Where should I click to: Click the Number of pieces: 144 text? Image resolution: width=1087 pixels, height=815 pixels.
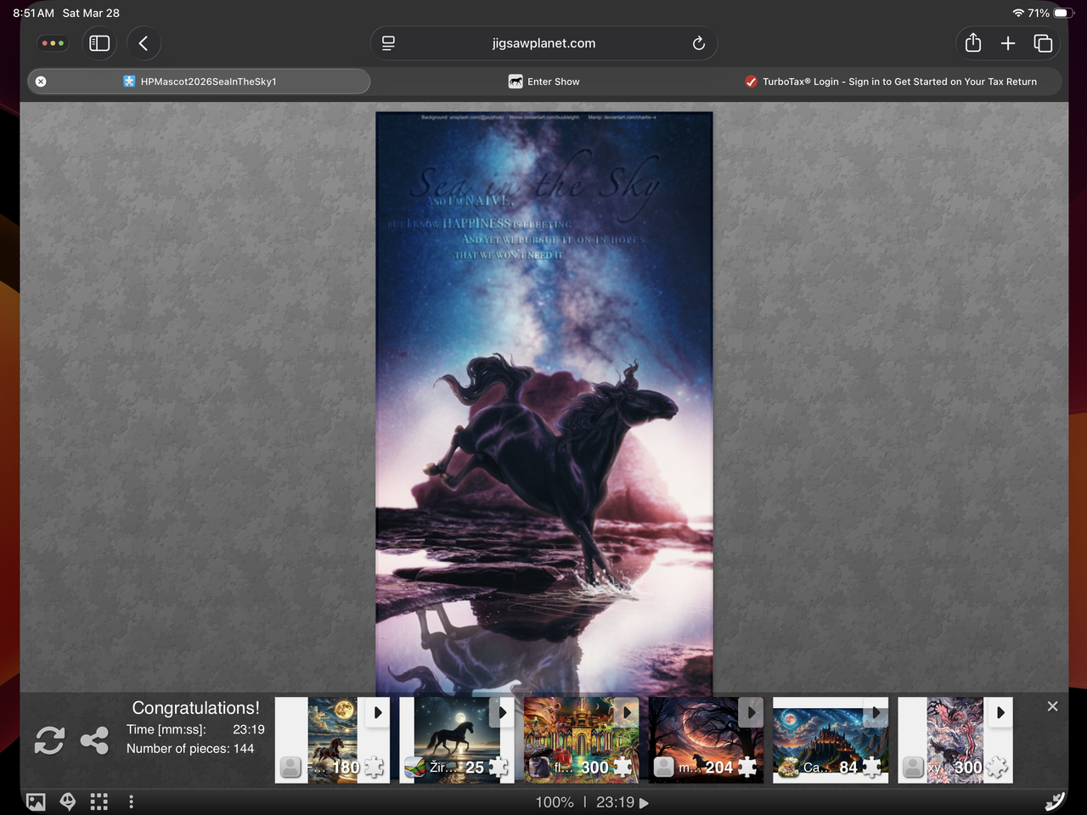(x=190, y=748)
